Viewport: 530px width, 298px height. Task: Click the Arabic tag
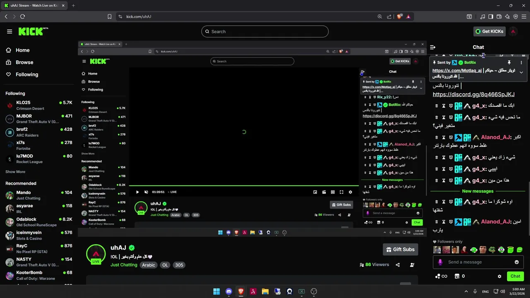(x=149, y=265)
